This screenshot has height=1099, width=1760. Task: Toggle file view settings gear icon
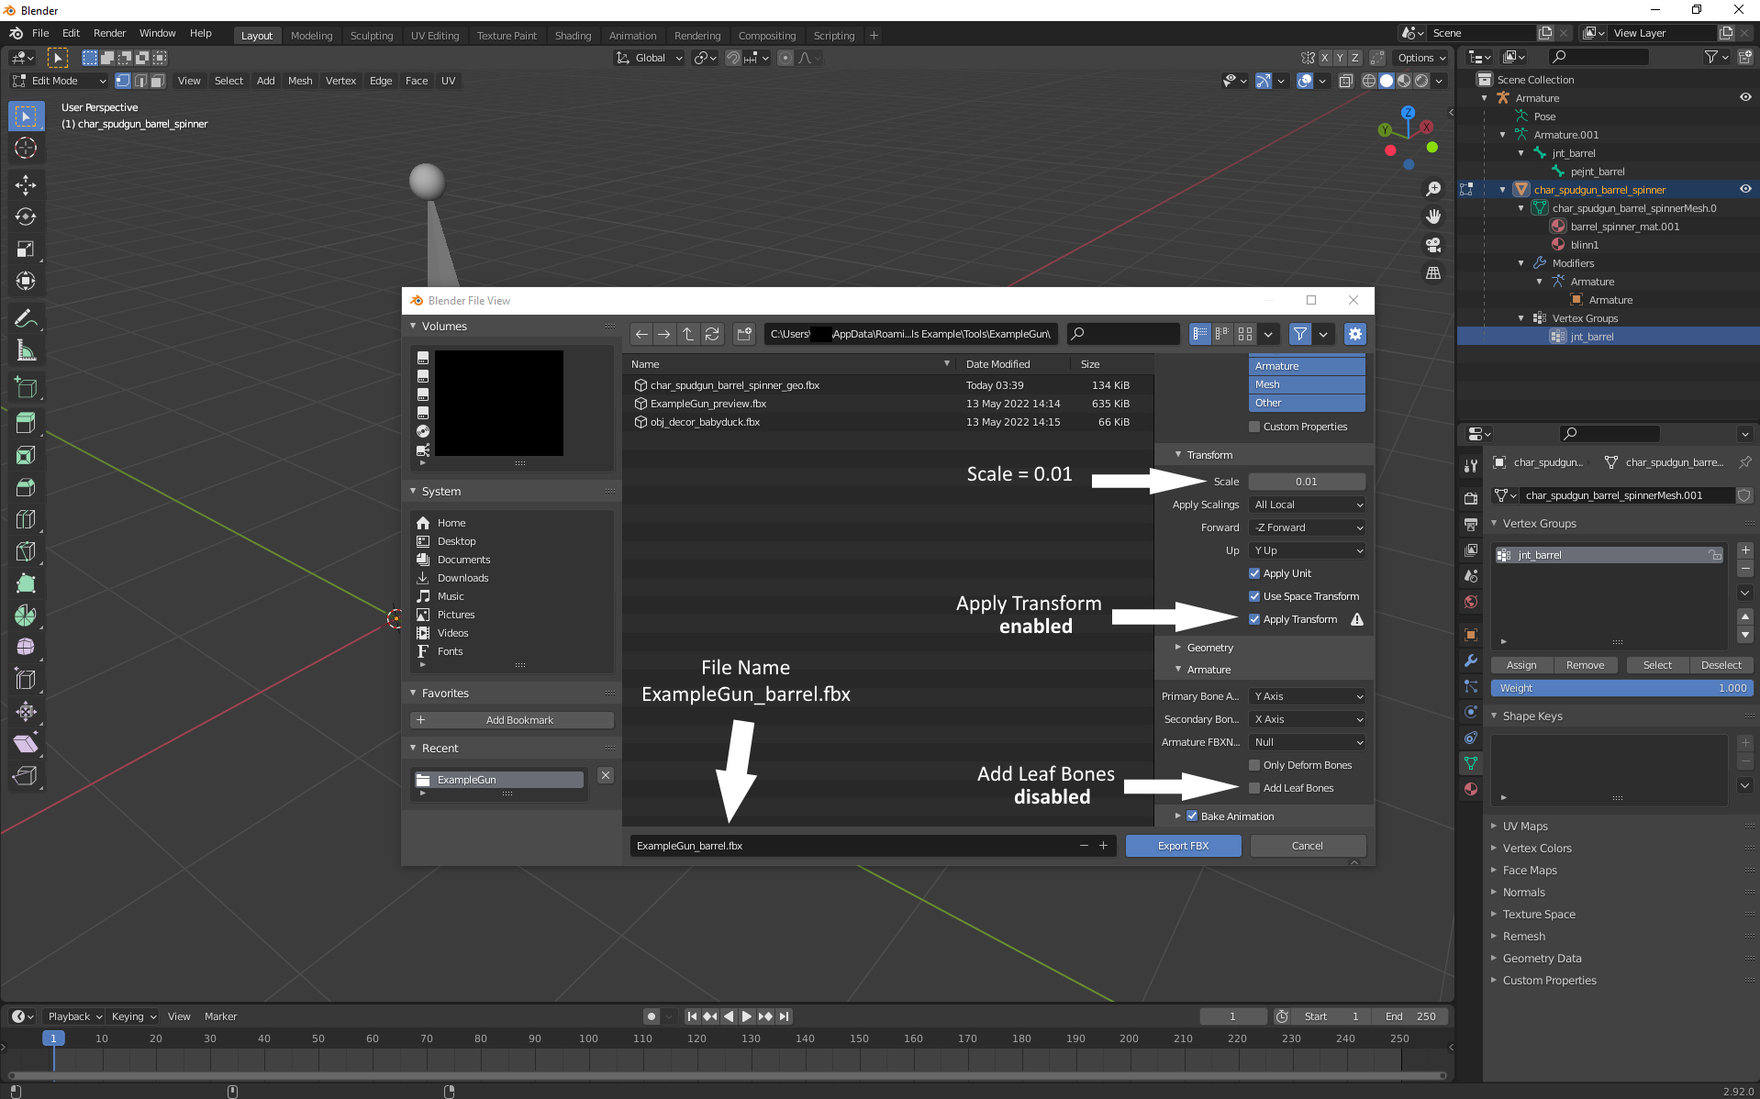pos(1355,334)
